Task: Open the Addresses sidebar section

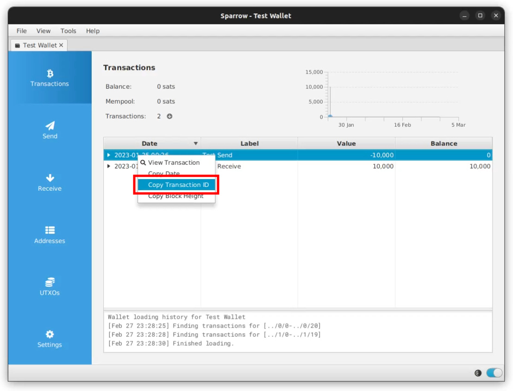Action: tap(50, 235)
